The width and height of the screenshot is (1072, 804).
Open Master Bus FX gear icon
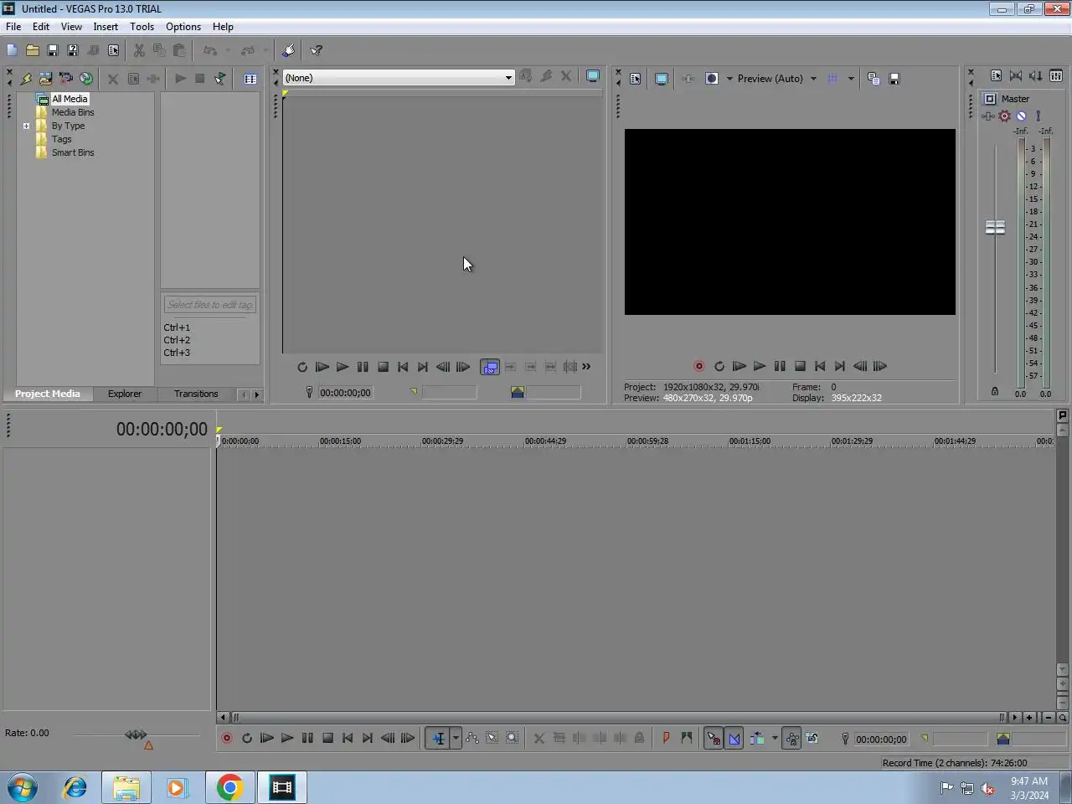coord(1005,116)
